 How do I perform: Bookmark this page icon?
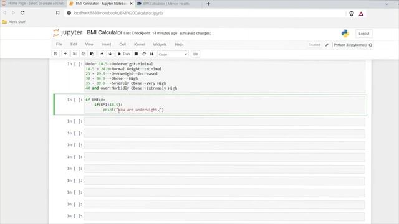(x=58, y=13)
